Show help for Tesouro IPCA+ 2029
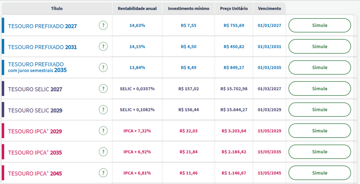Viewport: 360px width, 184px height. coord(103,131)
